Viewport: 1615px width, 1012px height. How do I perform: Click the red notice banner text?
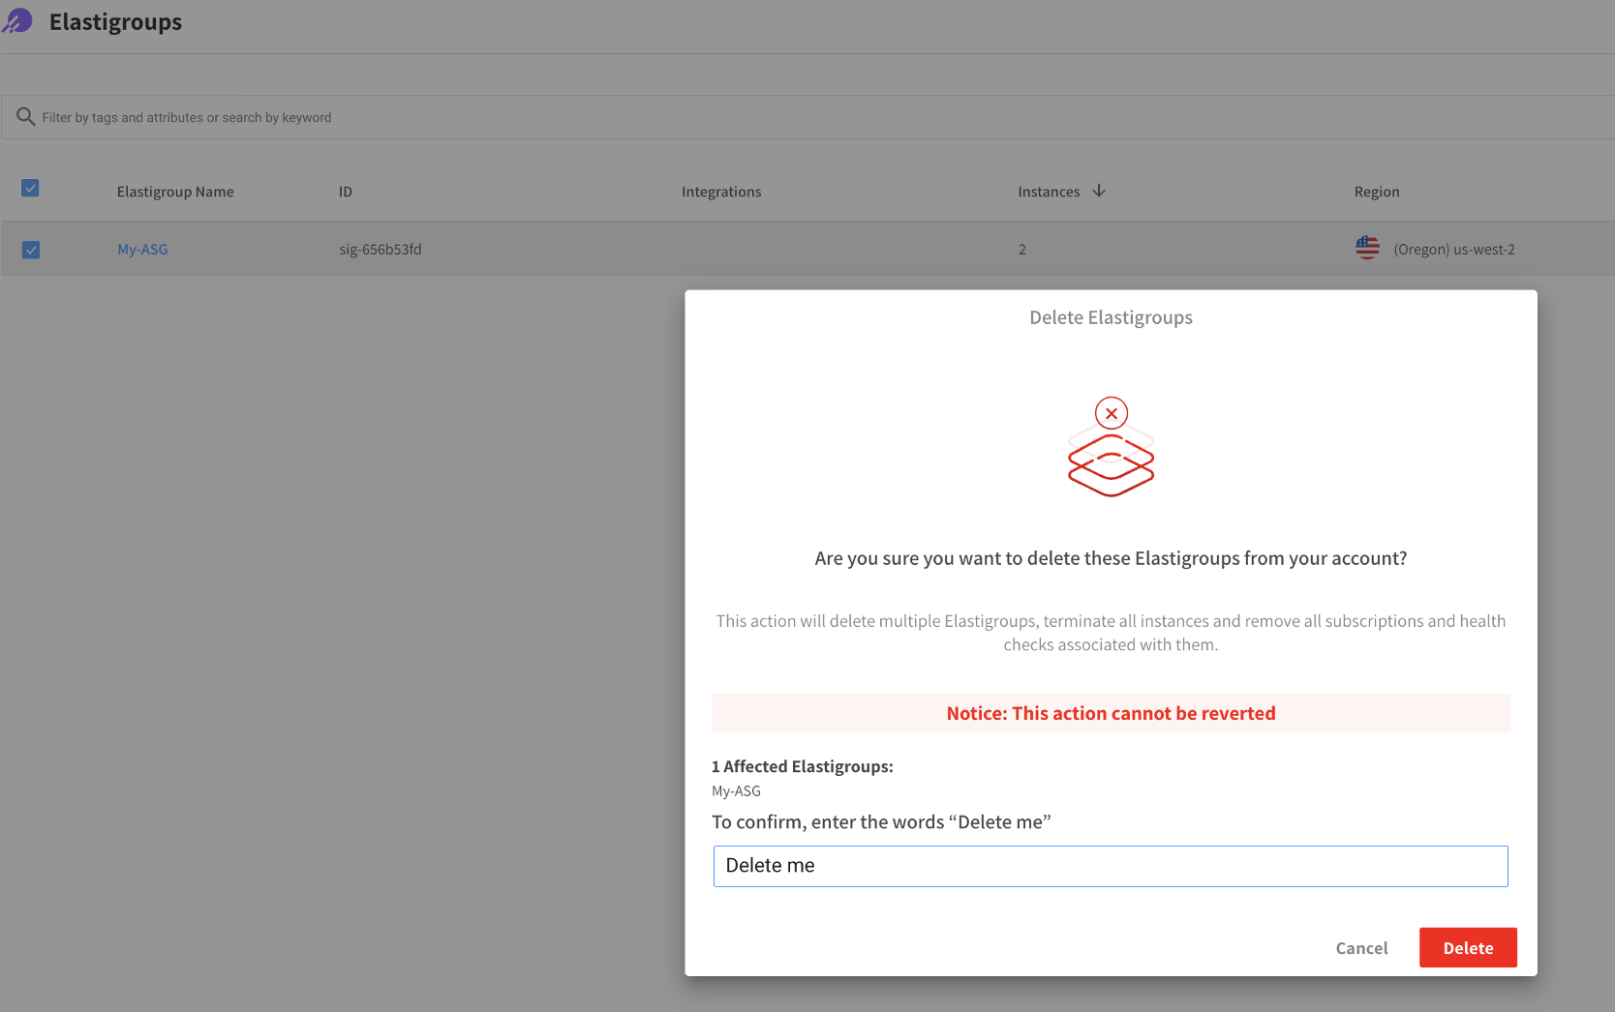coord(1111,713)
